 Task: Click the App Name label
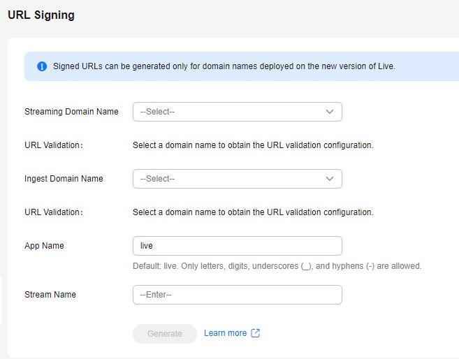coord(44,246)
